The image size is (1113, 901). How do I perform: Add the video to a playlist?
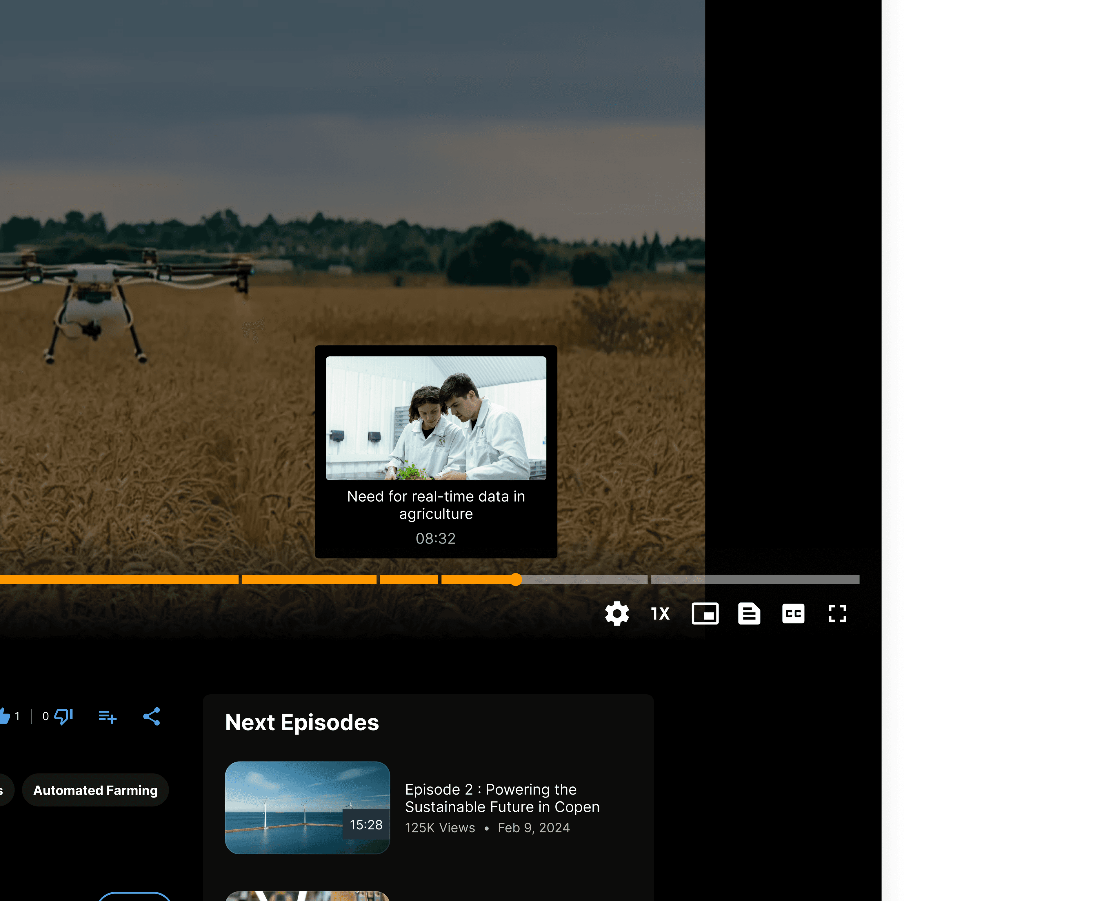[x=108, y=717]
